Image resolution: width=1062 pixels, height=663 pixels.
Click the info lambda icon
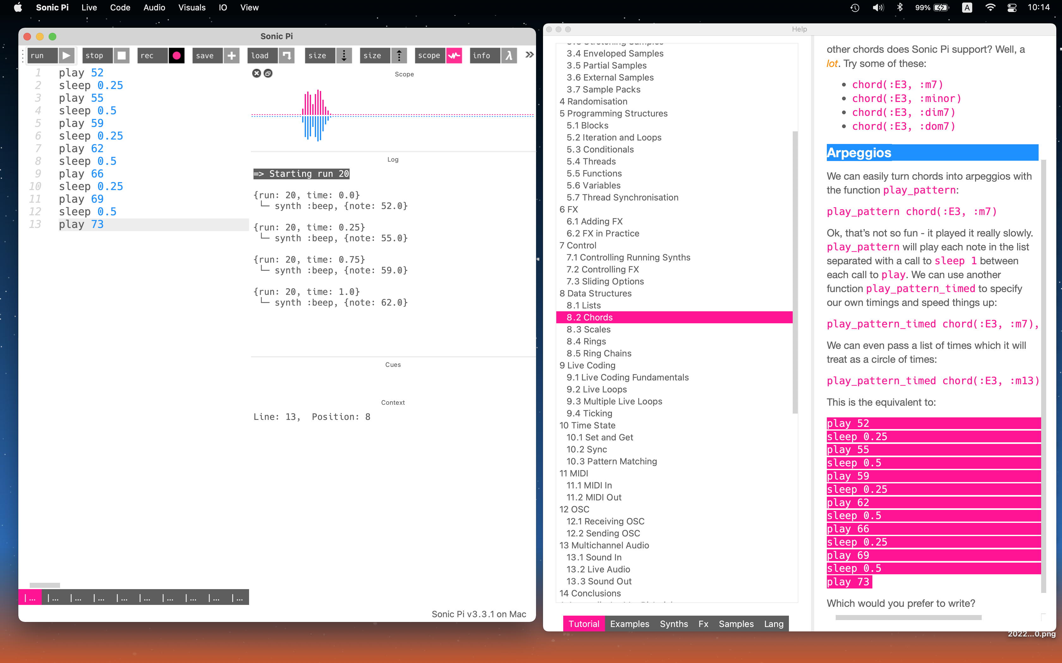(x=509, y=56)
